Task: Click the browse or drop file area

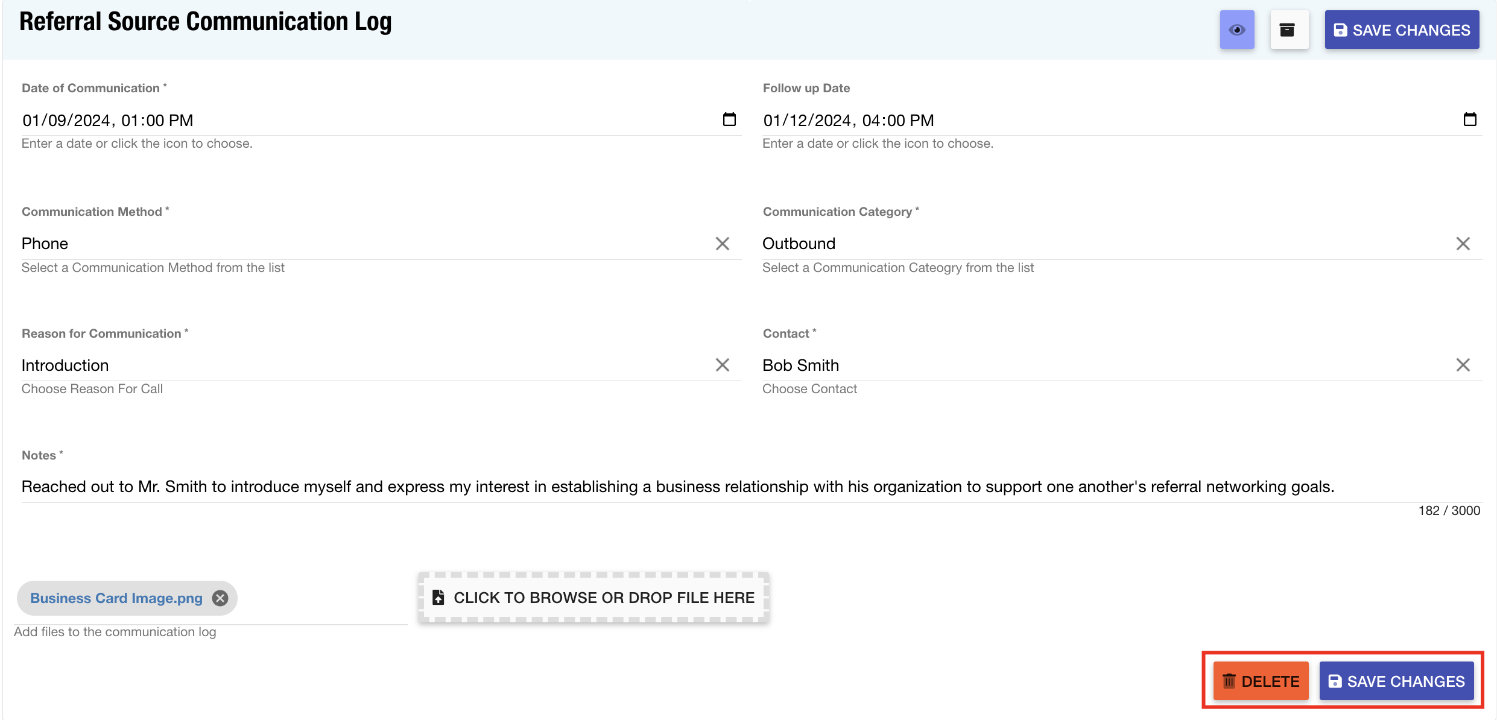Action: (x=593, y=598)
